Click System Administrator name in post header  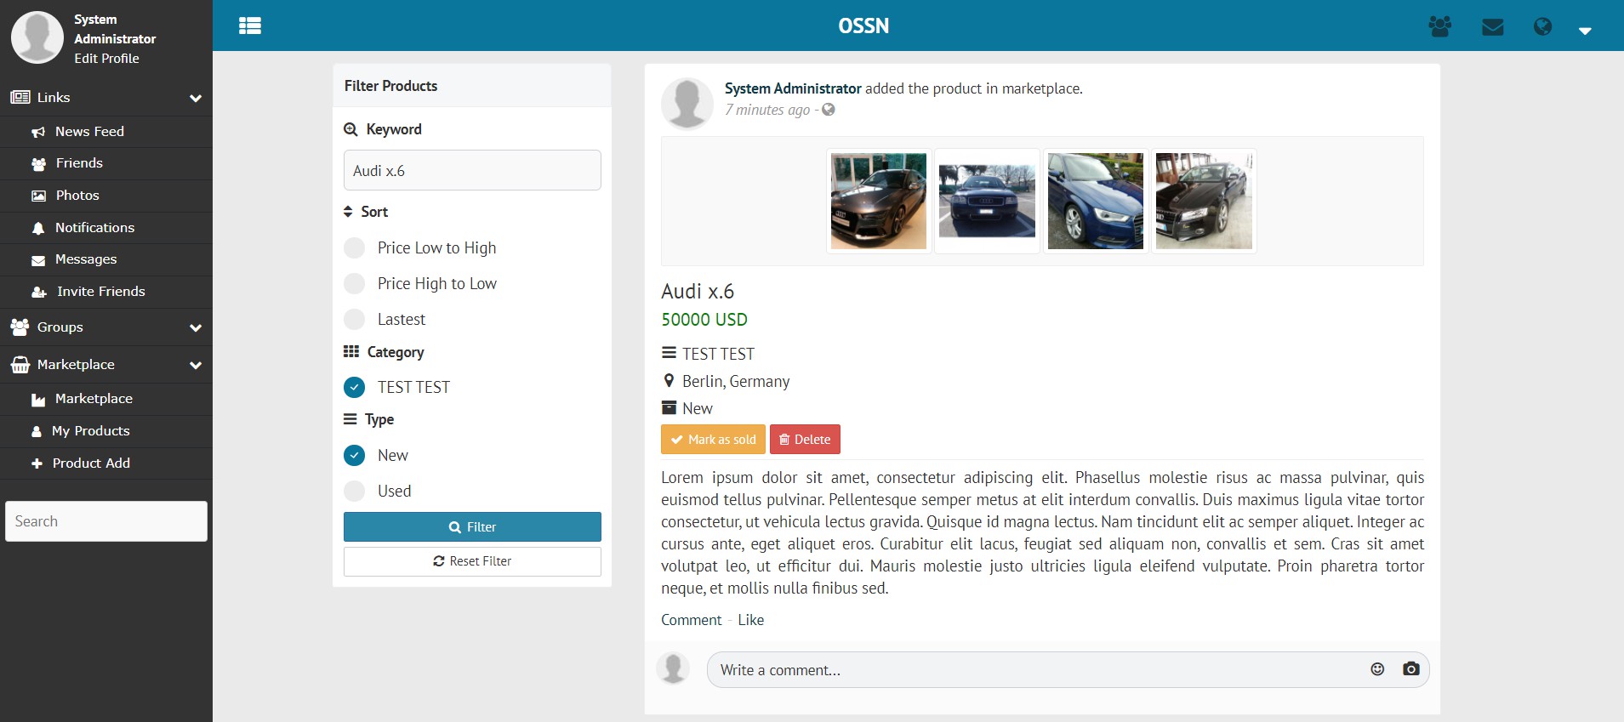pyautogui.click(x=793, y=88)
